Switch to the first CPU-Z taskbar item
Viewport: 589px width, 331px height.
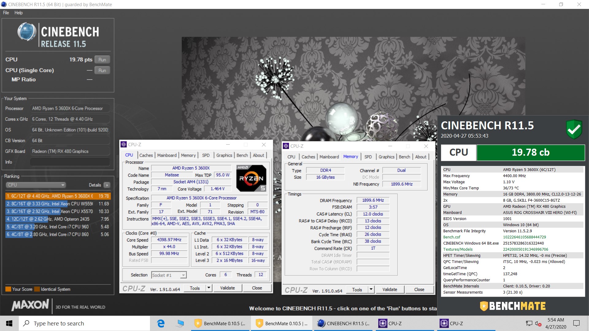pos(405,323)
